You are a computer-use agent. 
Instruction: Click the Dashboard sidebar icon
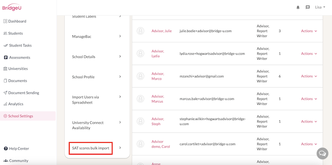pyautogui.click(x=5, y=21)
